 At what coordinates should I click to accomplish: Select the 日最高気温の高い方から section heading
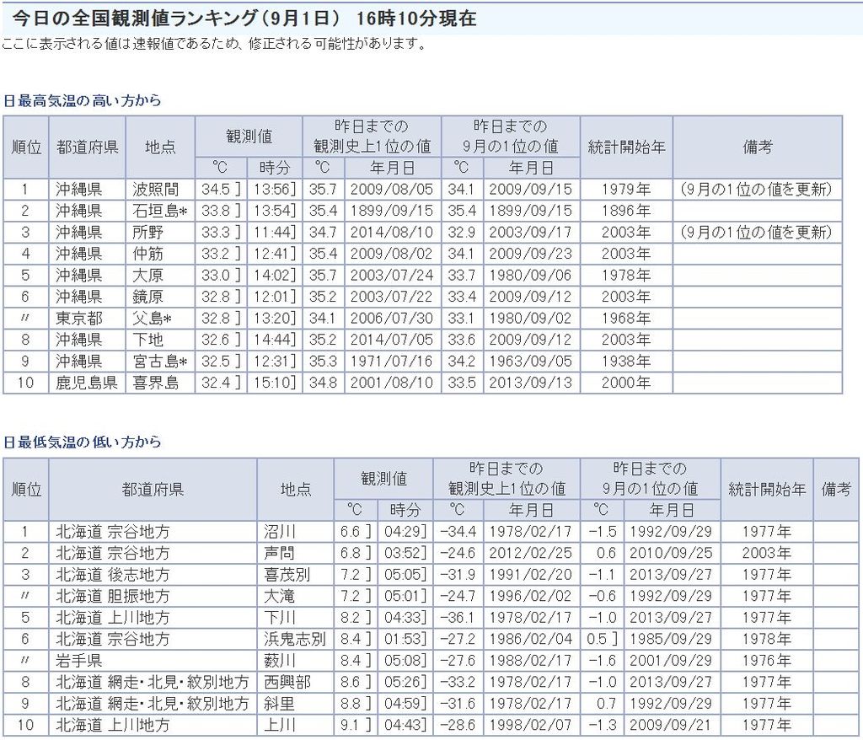pyautogui.click(x=82, y=100)
